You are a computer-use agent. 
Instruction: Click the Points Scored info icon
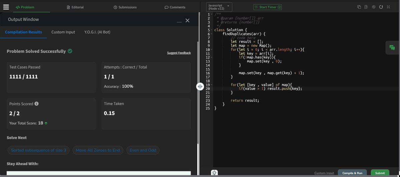coord(36,104)
